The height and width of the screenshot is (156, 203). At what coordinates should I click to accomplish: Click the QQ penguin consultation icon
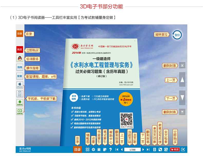coord(20,59)
